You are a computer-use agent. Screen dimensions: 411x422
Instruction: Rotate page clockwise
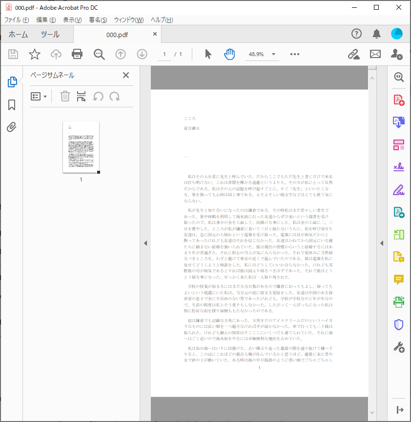[x=115, y=96]
